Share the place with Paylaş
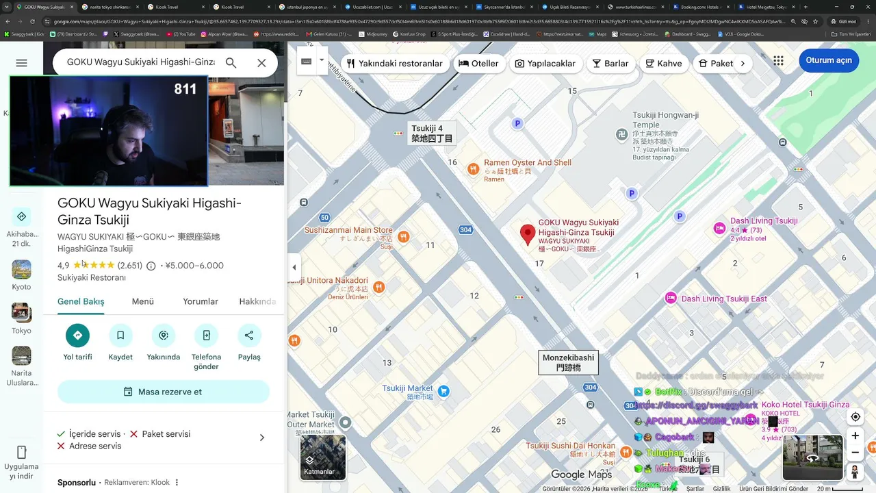The width and height of the screenshot is (876, 493). [x=249, y=336]
